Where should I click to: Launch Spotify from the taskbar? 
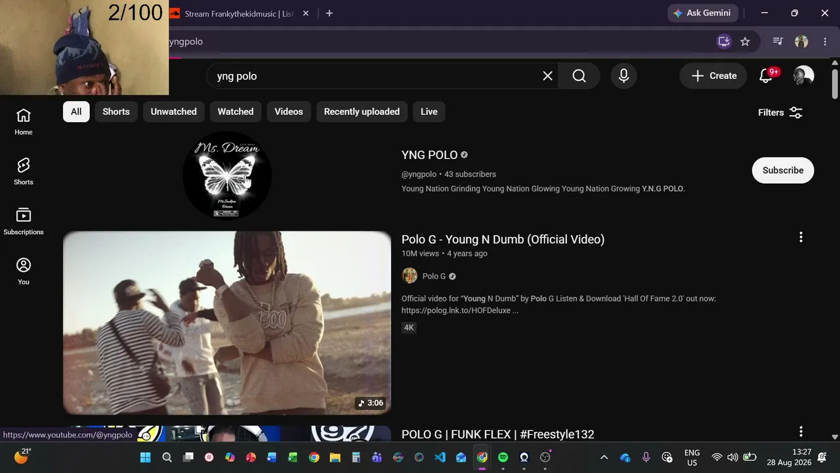[x=503, y=457]
